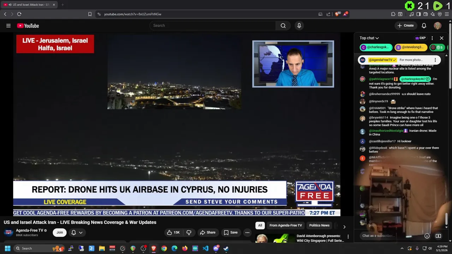Close the live chat panel
The height and width of the screenshot is (254, 452).
coord(441,38)
